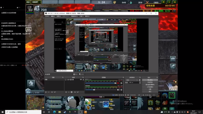Increase transition duration with stepper arrow
The height and width of the screenshot is (114, 203).
click(x=140, y=82)
